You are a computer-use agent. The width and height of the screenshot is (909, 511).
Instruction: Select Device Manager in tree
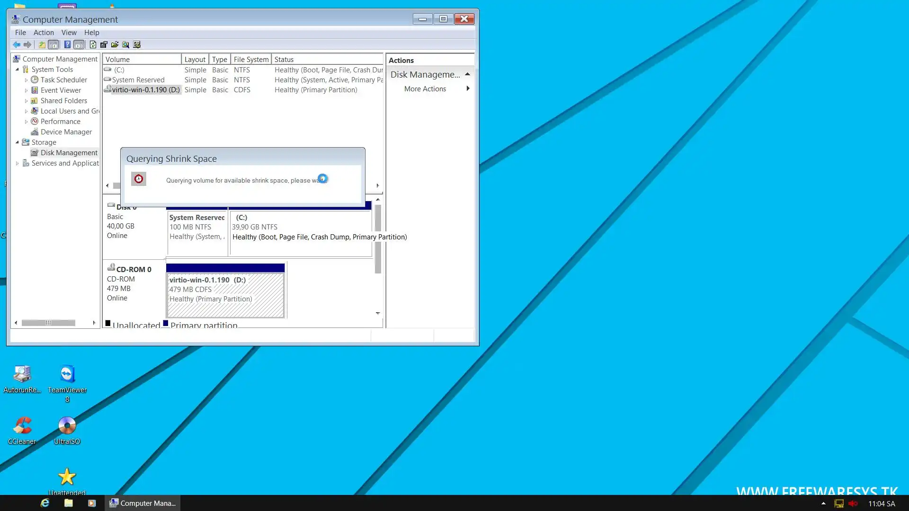click(66, 132)
